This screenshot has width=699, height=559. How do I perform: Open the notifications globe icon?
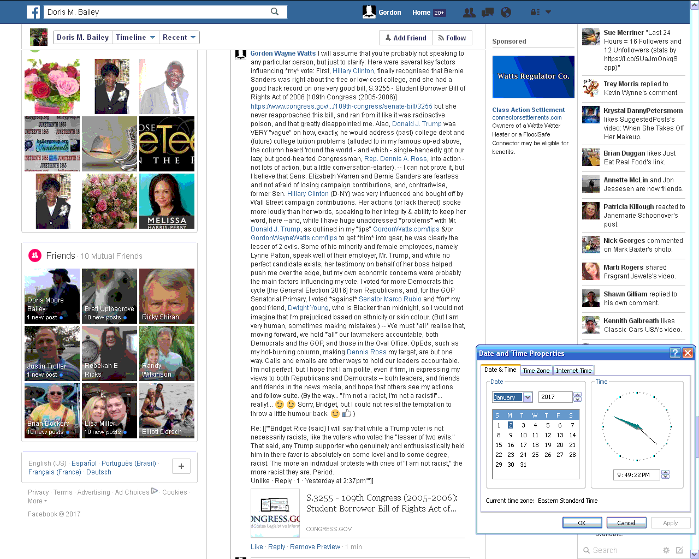point(506,12)
